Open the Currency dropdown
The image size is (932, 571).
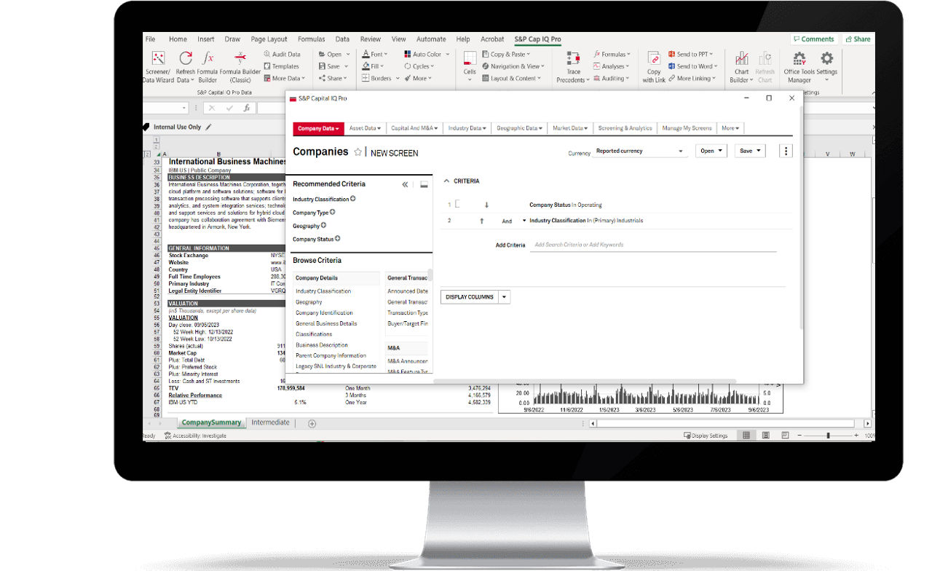[640, 151]
